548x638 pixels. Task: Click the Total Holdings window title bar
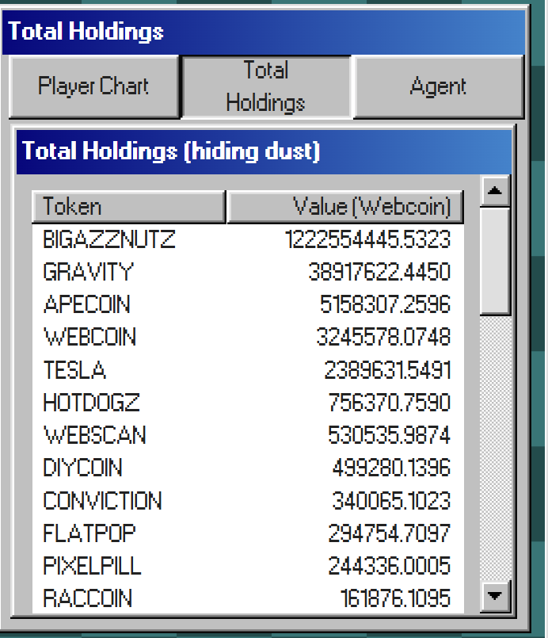pyautogui.click(x=264, y=32)
